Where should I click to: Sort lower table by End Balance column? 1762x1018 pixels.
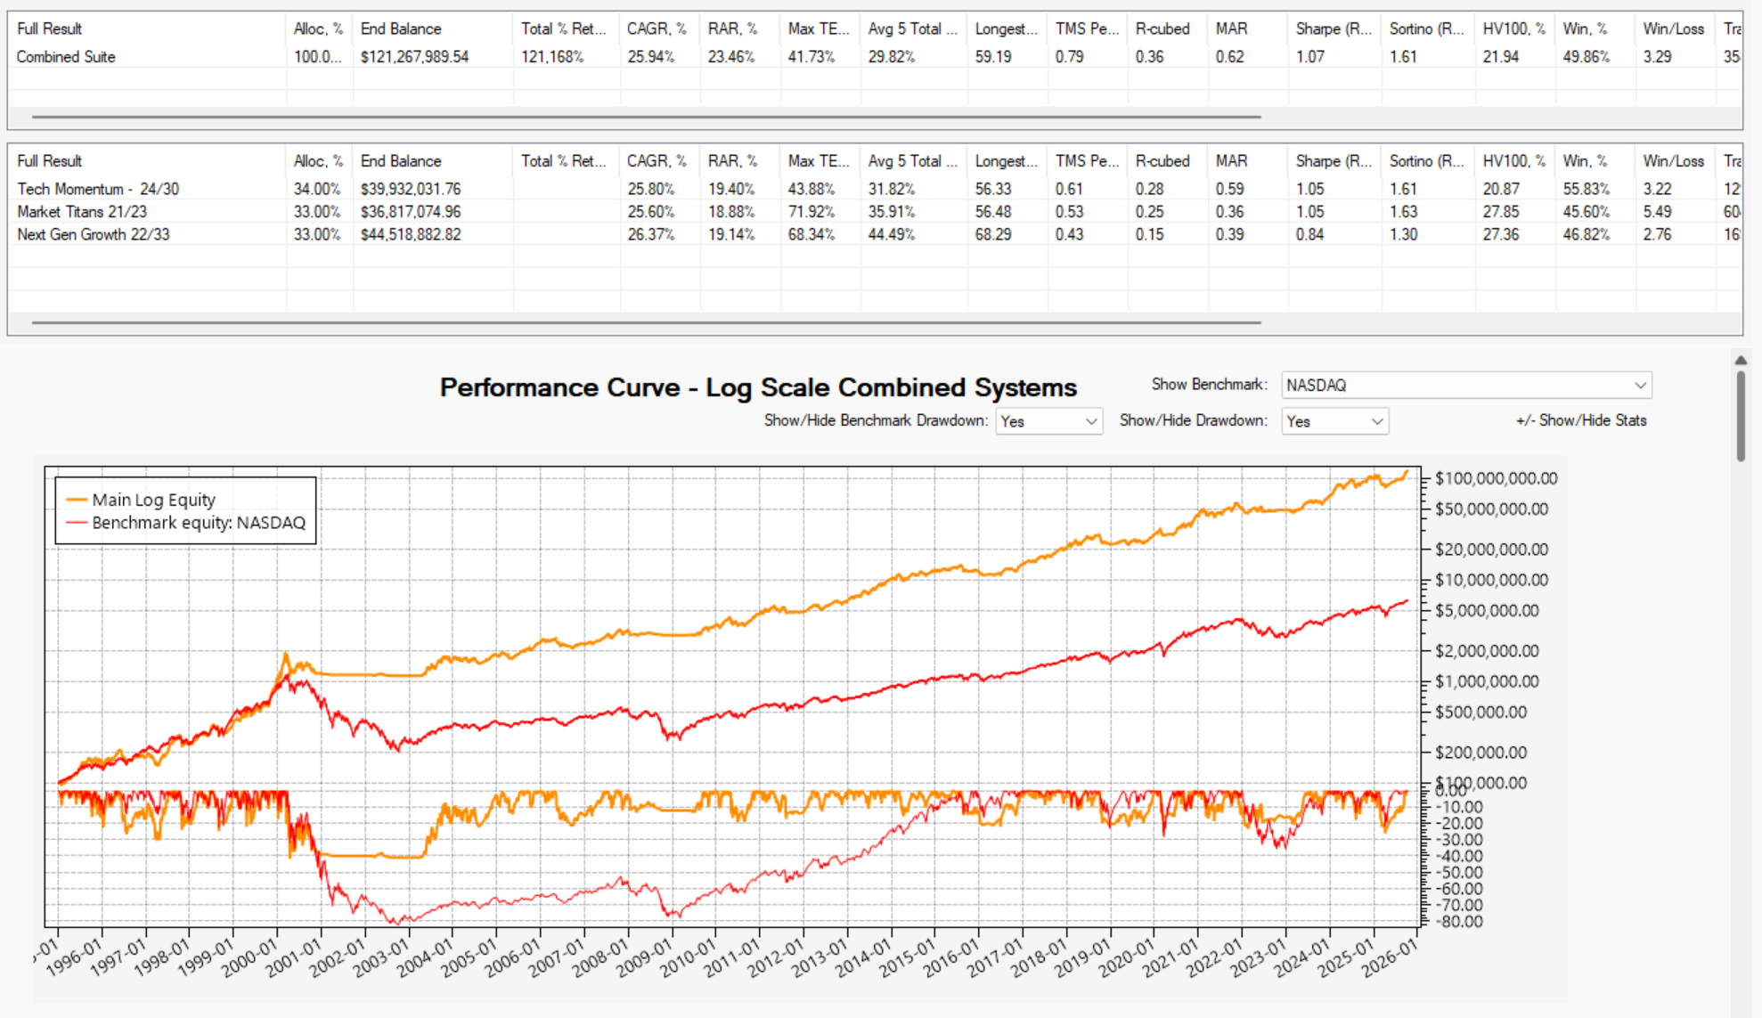(x=433, y=161)
